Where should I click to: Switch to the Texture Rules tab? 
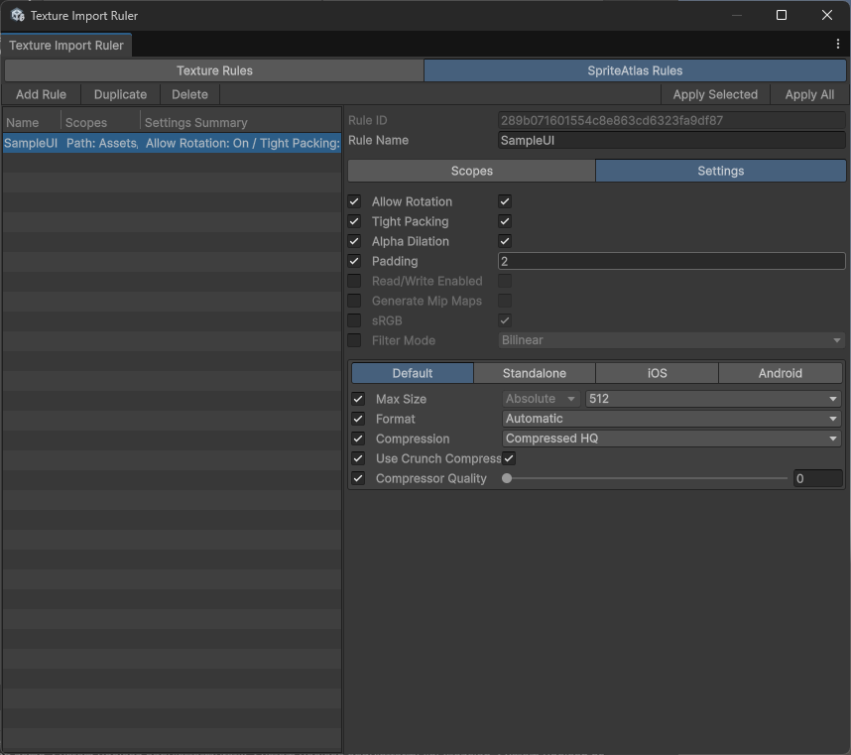tap(214, 70)
